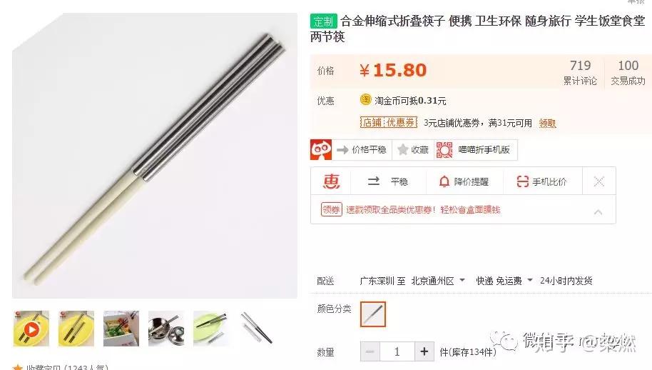Collapse the coupon banner with up chevron
The width and height of the screenshot is (652, 370).
pos(598,212)
